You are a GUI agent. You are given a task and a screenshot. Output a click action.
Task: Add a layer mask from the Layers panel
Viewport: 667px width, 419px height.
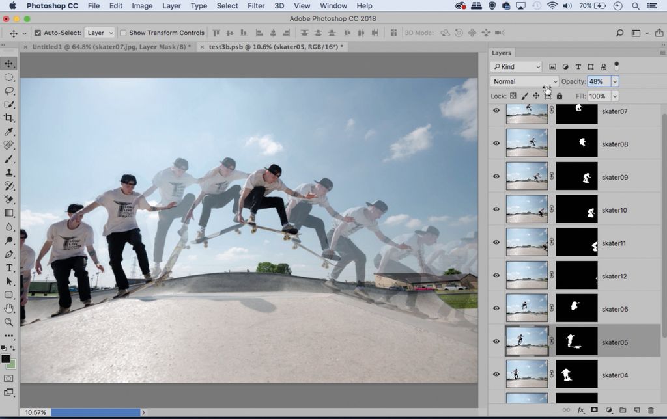(594, 410)
